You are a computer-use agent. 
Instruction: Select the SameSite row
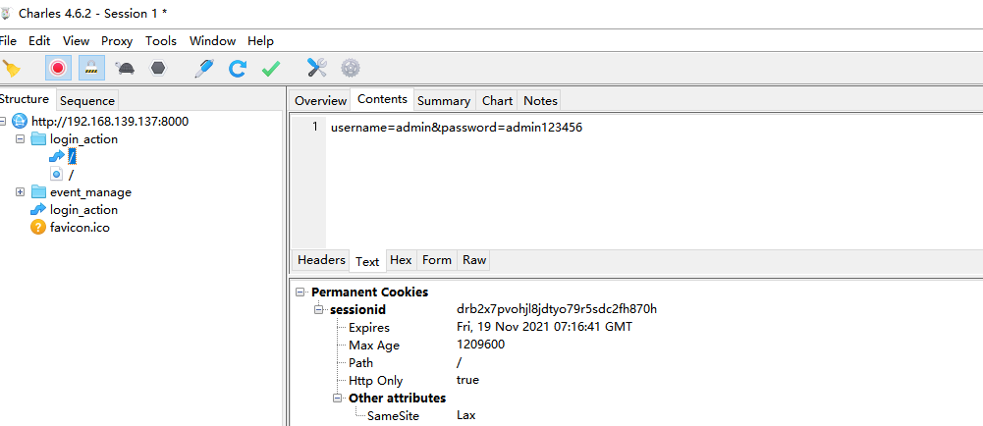click(393, 416)
